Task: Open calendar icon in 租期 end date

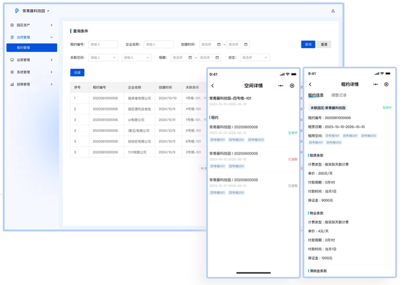Action: [x=217, y=58]
